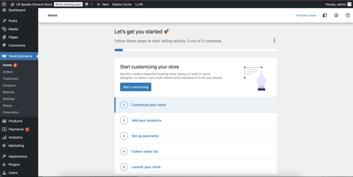Open the task list three-dot options menu
Viewport: 353px width, 177px height.
[x=274, y=41]
